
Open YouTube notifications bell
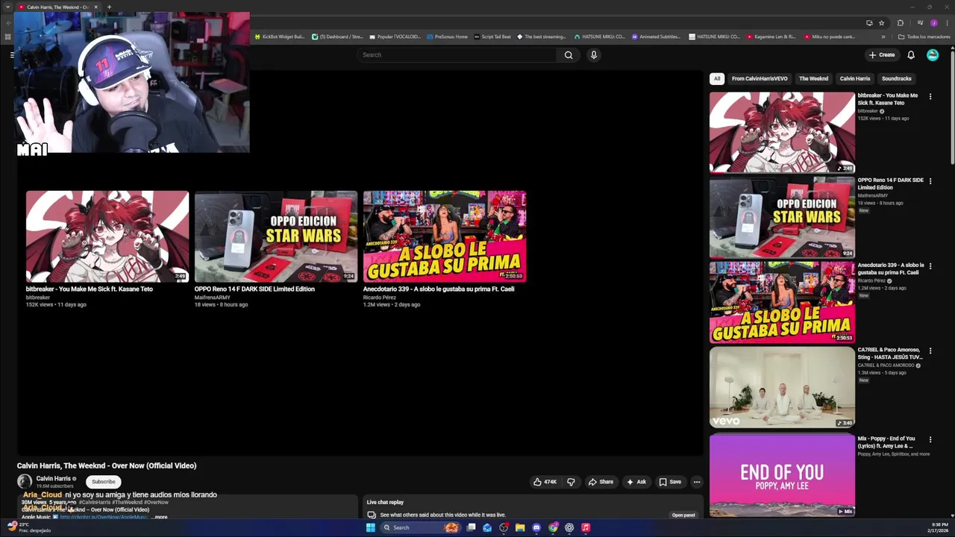pyautogui.click(x=911, y=54)
